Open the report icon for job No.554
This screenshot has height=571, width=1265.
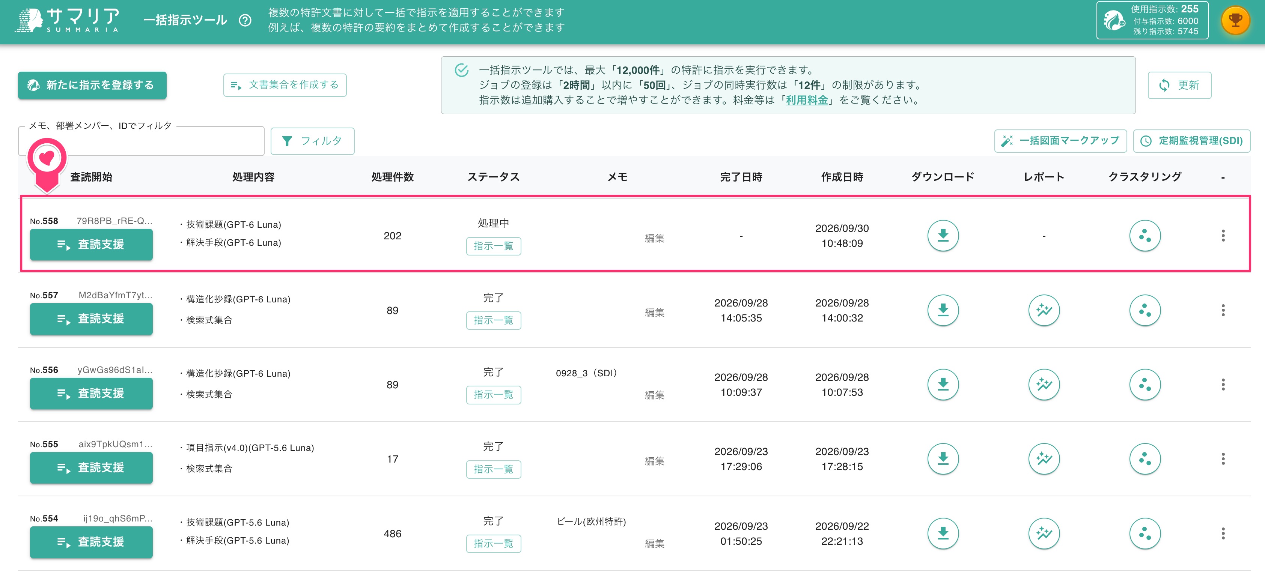(1044, 533)
